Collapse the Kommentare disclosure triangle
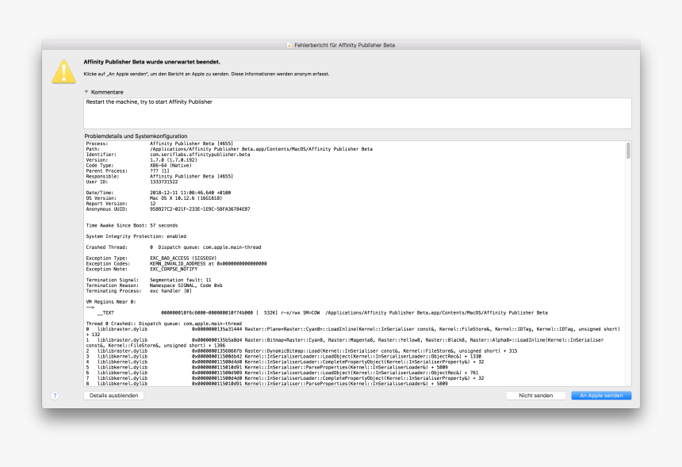 click(x=86, y=91)
